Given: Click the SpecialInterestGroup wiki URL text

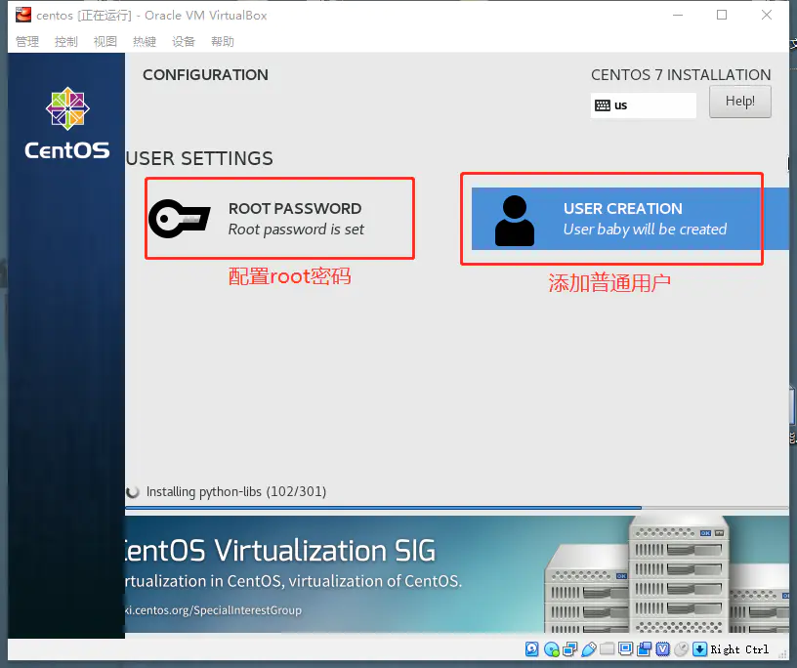Looking at the screenshot, I should click(214, 610).
